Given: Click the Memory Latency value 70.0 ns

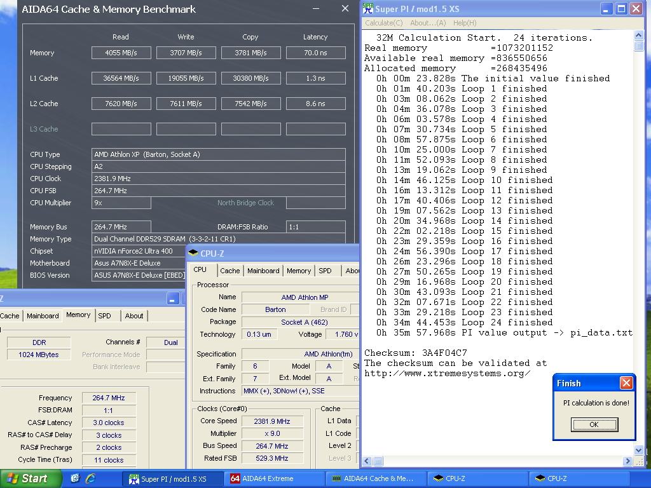Looking at the screenshot, I should click(315, 53).
